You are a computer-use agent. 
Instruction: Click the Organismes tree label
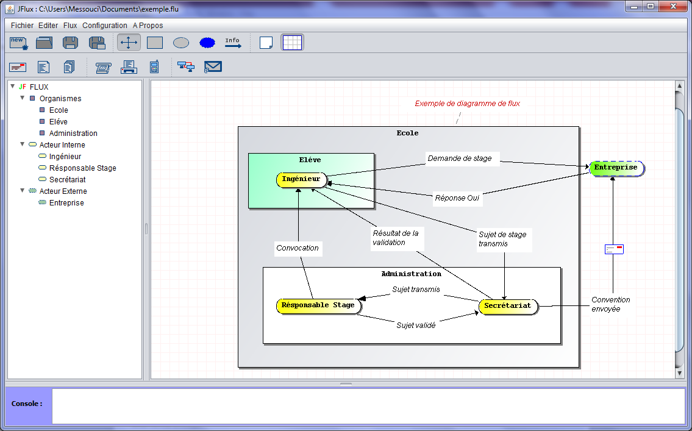coord(60,98)
